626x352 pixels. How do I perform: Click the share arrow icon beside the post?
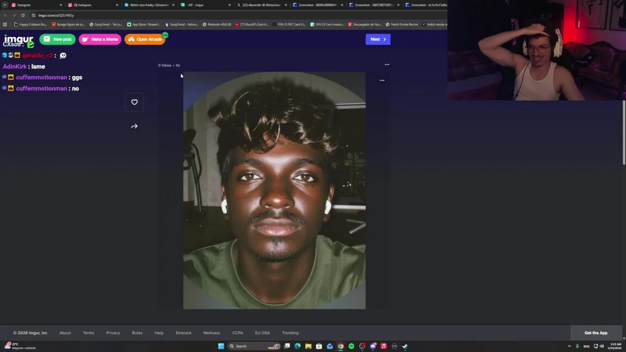134,126
